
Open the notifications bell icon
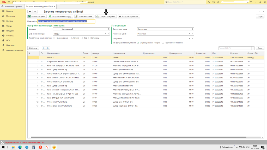[x=209, y=2]
